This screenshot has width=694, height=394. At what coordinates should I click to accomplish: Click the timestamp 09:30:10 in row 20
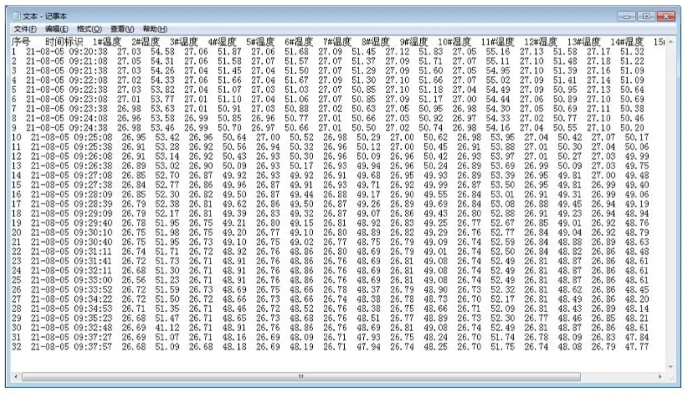click(93, 232)
